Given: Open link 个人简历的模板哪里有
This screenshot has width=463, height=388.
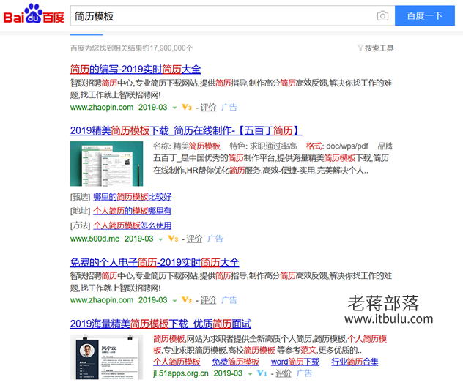Looking at the screenshot, I should coord(133,211).
